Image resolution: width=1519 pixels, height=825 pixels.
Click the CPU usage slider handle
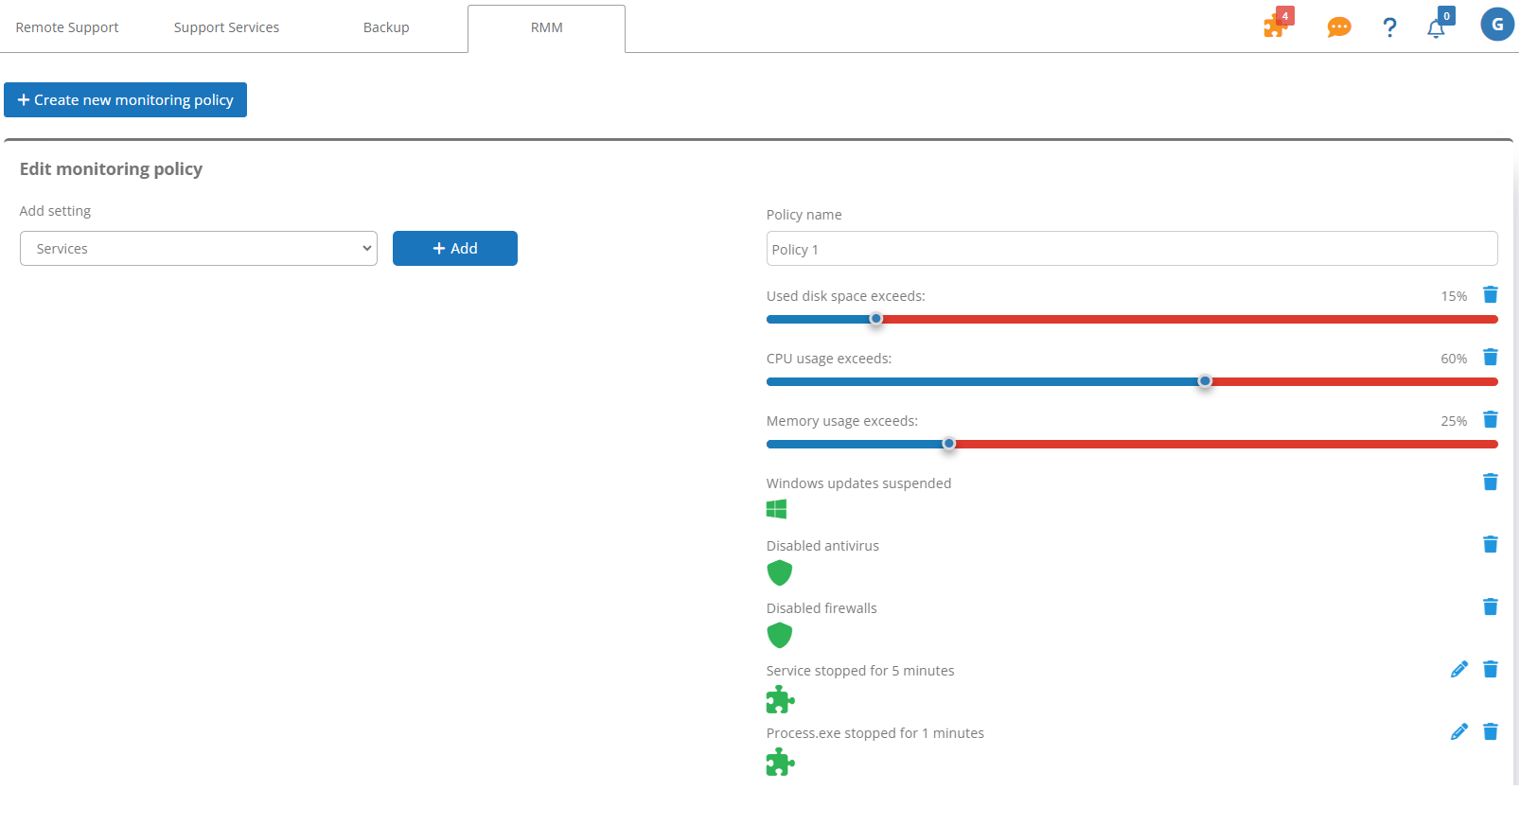(1205, 381)
